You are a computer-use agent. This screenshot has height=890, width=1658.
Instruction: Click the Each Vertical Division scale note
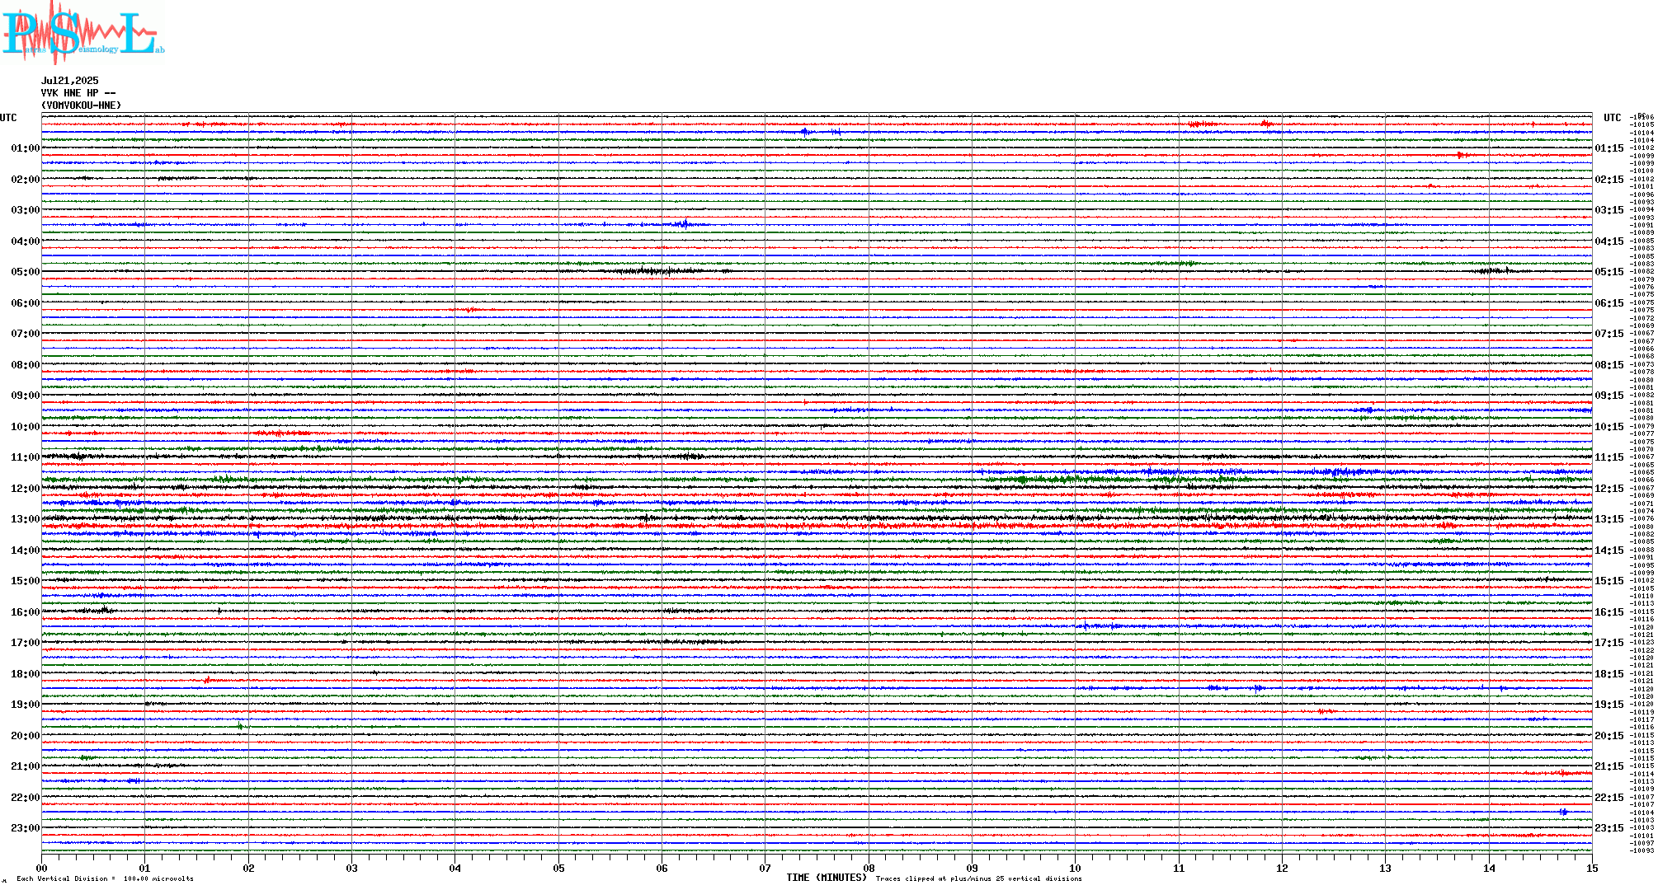(x=105, y=878)
